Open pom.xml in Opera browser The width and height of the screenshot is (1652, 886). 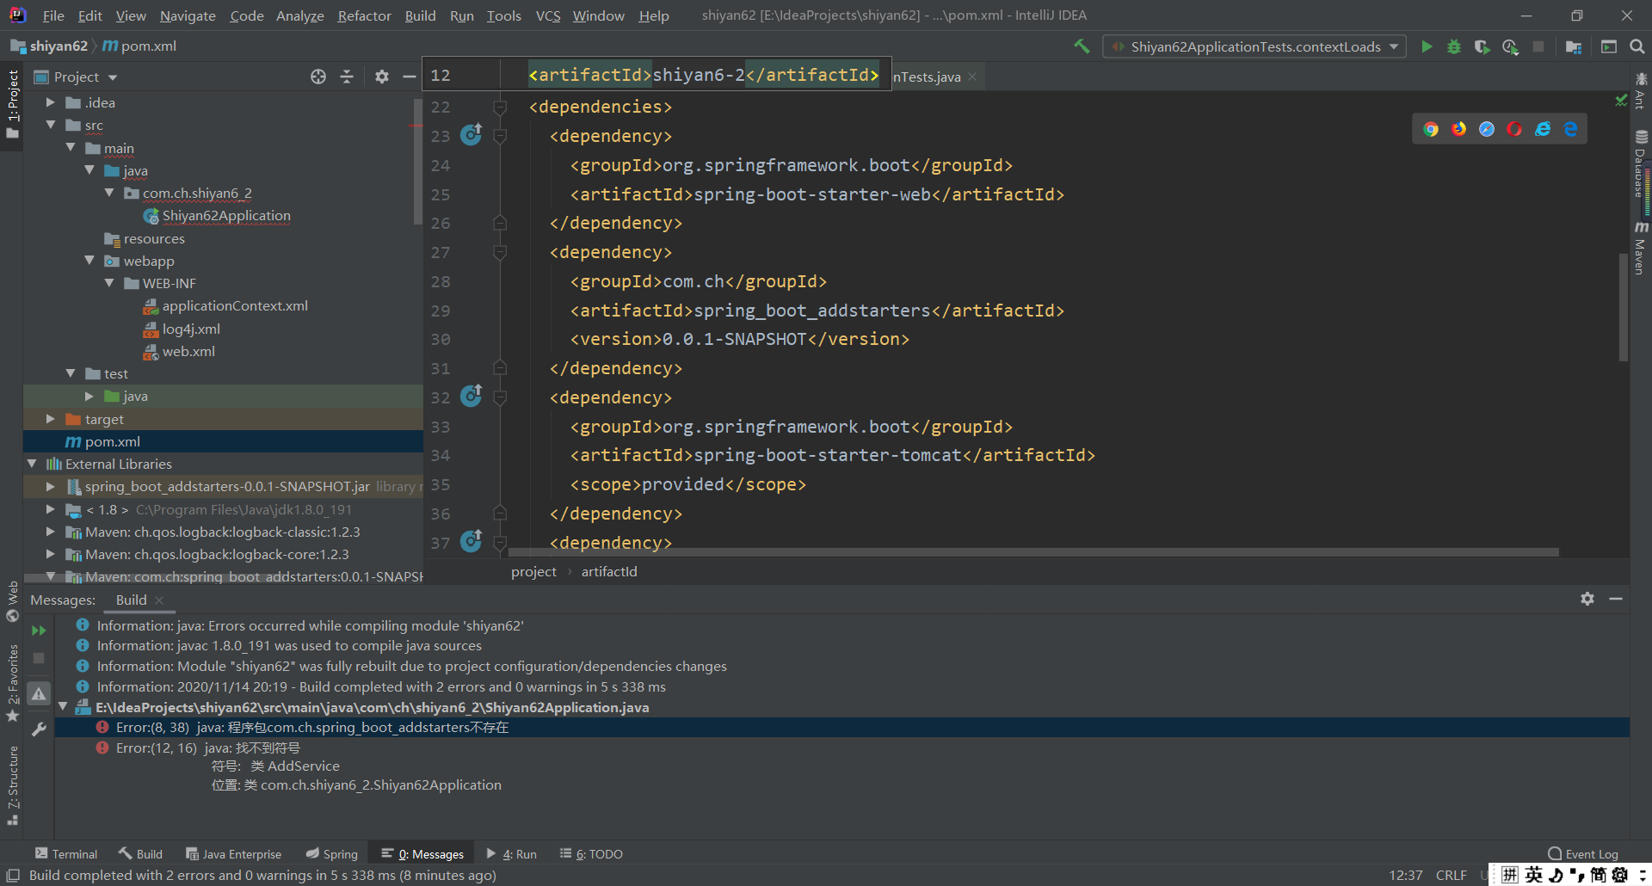1514,129
